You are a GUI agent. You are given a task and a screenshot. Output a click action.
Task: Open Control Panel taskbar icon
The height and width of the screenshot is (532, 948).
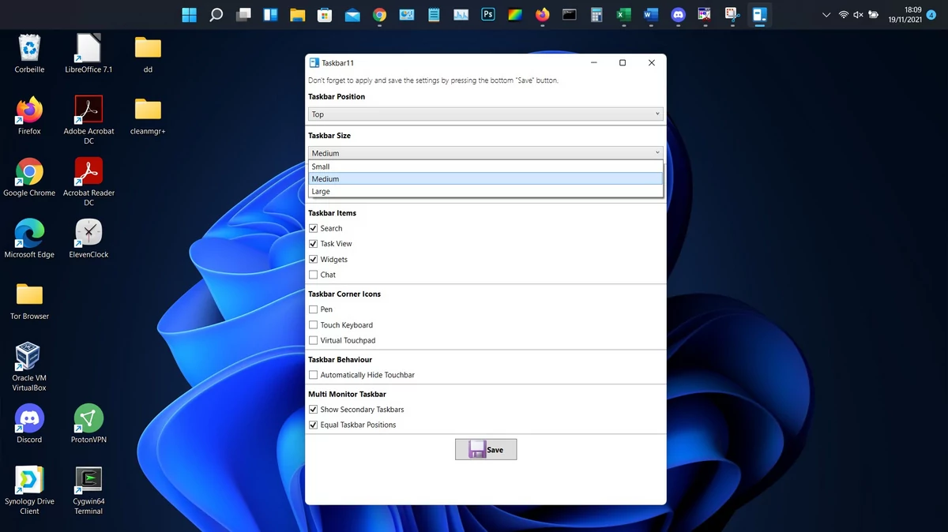pos(407,14)
